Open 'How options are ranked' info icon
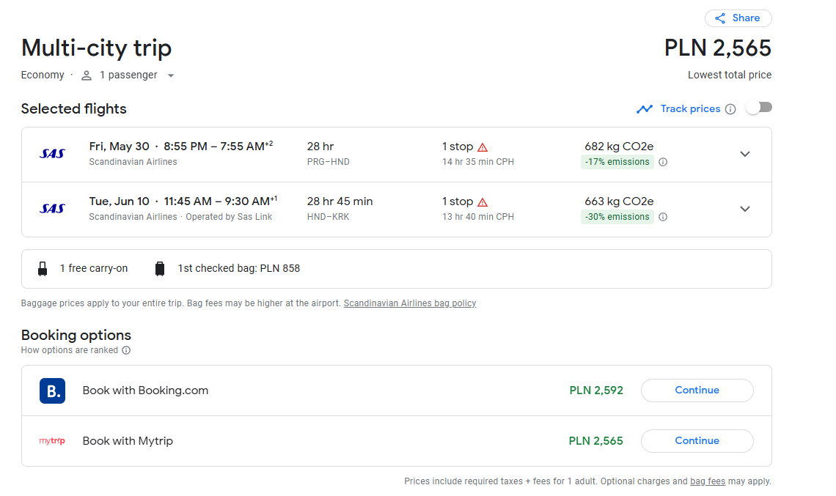Viewport: 836px width, 496px height. click(126, 350)
